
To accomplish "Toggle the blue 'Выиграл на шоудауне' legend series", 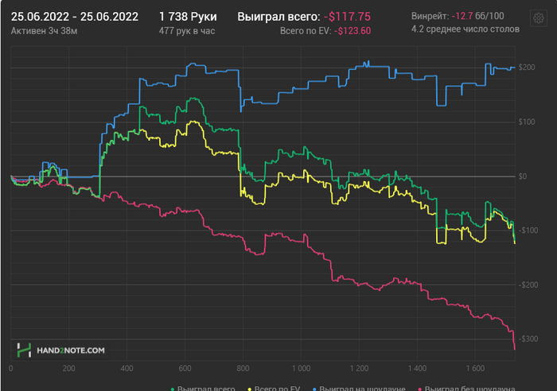I will tap(359, 388).
